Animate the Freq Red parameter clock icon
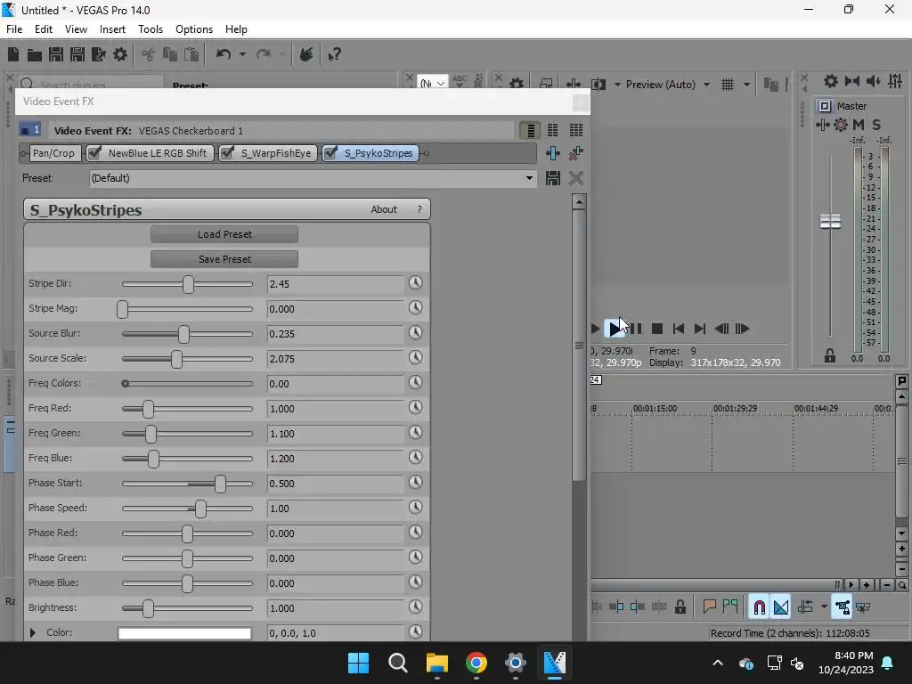 (415, 407)
